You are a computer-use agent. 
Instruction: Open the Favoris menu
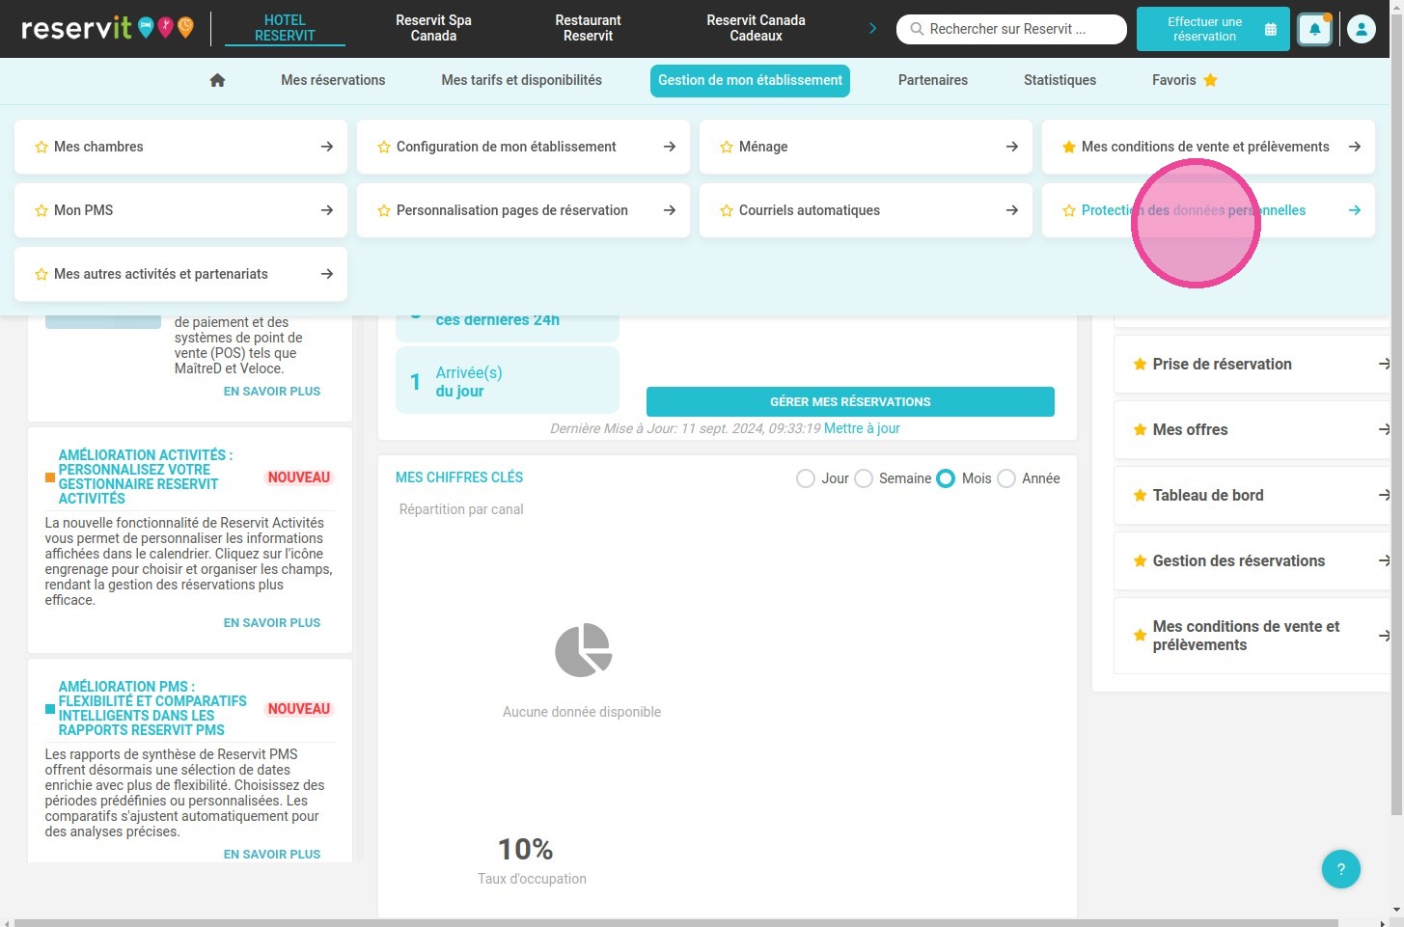pyautogui.click(x=1184, y=80)
